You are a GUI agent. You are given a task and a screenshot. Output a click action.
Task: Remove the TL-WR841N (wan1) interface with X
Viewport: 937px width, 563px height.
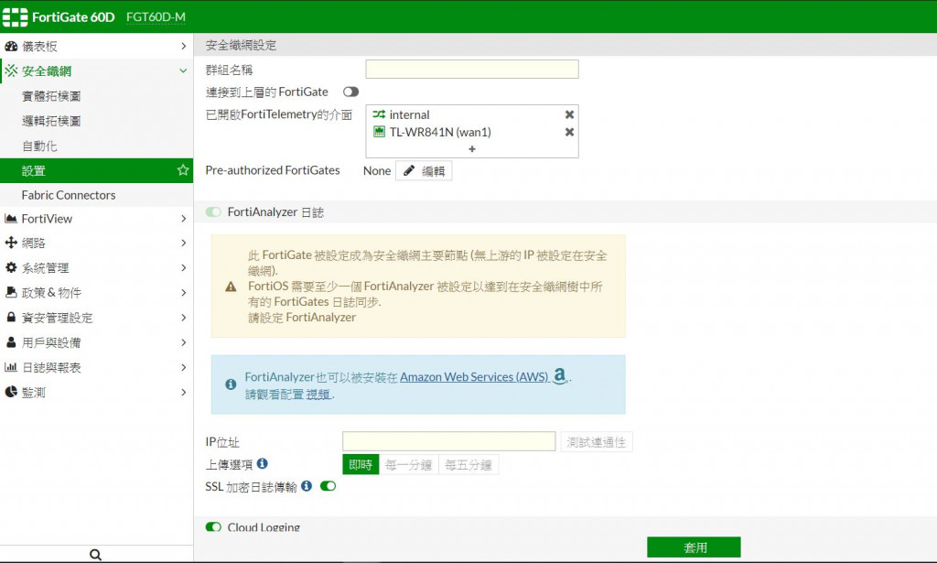tap(569, 132)
